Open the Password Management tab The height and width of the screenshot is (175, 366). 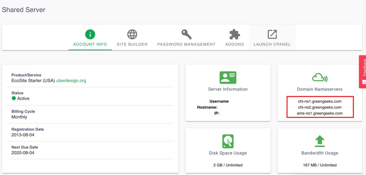(186, 45)
